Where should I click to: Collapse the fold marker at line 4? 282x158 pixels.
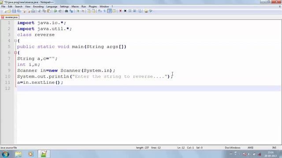(15, 41)
